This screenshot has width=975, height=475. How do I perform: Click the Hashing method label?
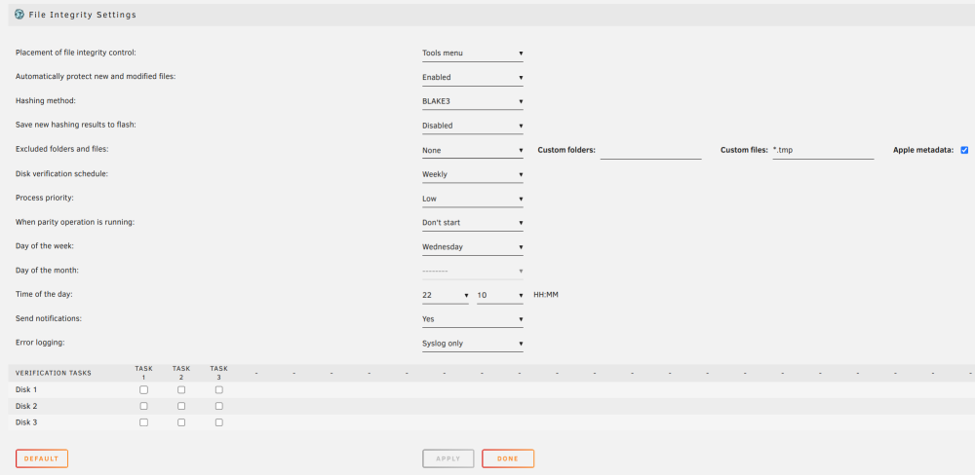coord(46,100)
